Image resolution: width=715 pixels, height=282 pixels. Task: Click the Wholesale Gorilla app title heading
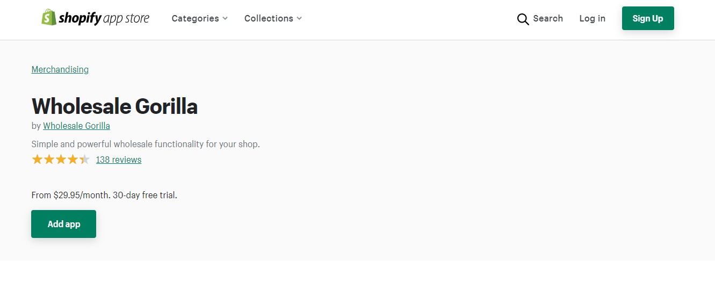114,106
